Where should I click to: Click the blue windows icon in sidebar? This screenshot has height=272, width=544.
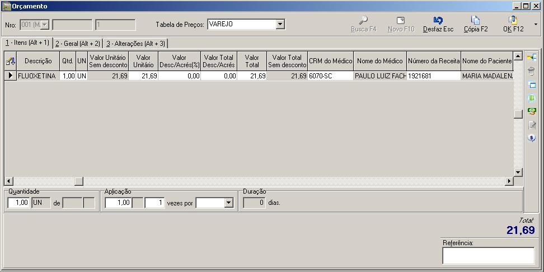532,85
